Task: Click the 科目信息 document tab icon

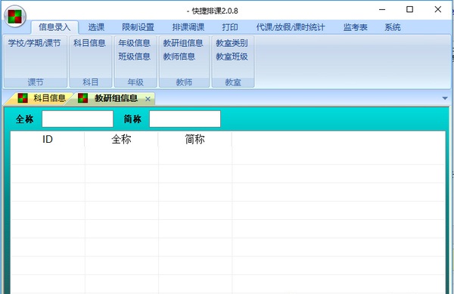Action: (x=23, y=98)
